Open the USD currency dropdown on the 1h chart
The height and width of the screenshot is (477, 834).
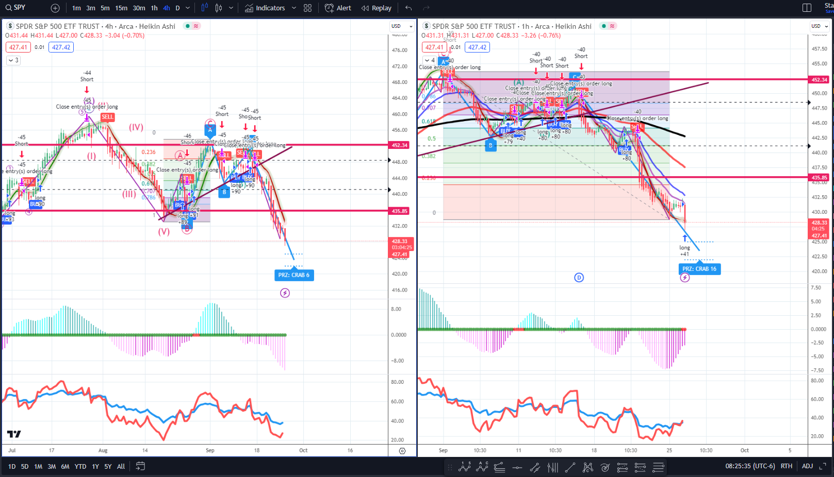(819, 26)
